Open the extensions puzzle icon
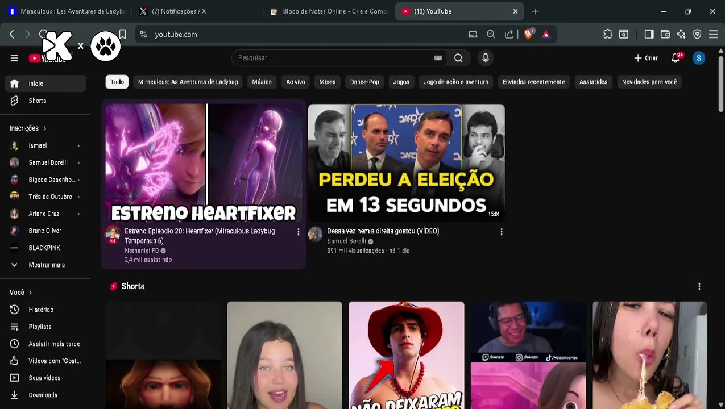Screen dimensions: 725x409 click(x=608, y=34)
